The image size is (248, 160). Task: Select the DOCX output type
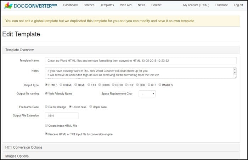pyautogui.click(x=100, y=85)
